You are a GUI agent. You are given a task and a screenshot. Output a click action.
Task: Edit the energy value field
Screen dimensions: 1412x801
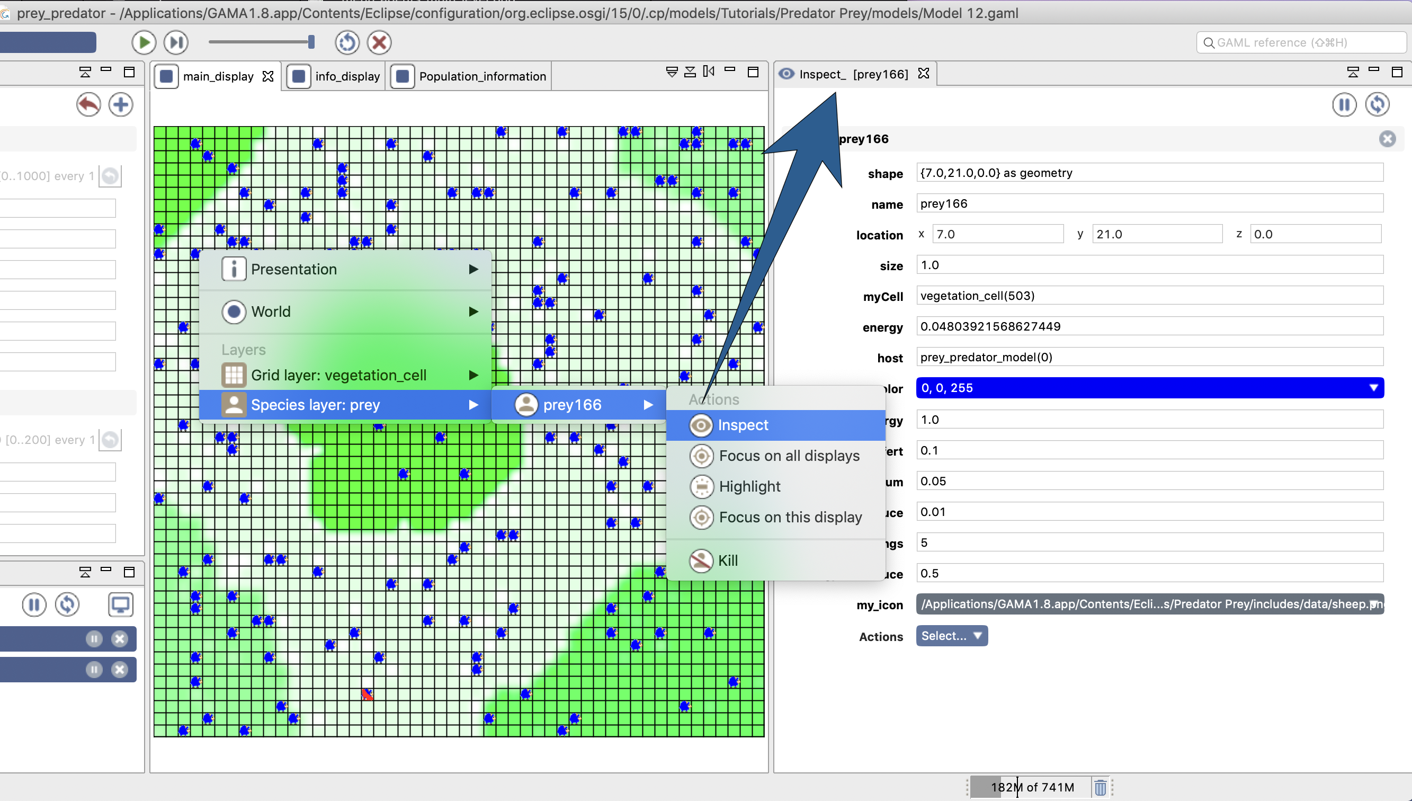click(x=1150, y=327)
